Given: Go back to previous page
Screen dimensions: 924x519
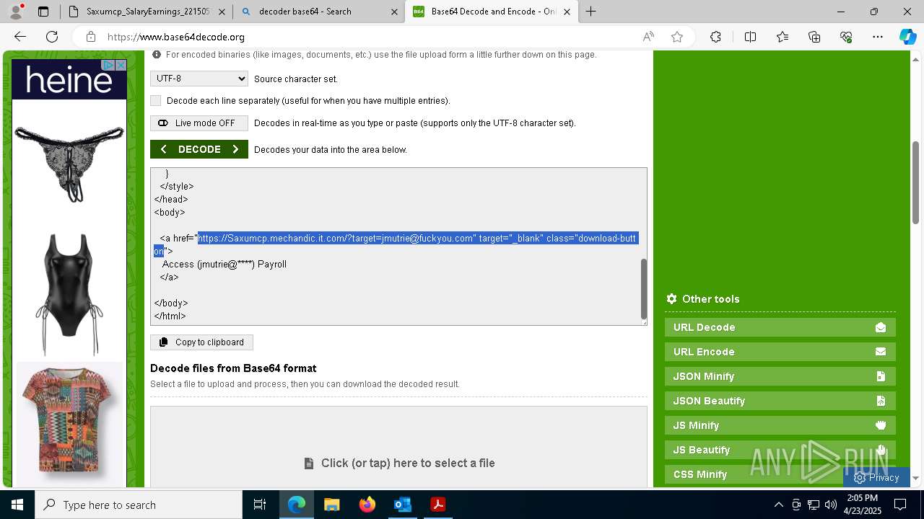Looking at the screenshot, I should point(20,37).
